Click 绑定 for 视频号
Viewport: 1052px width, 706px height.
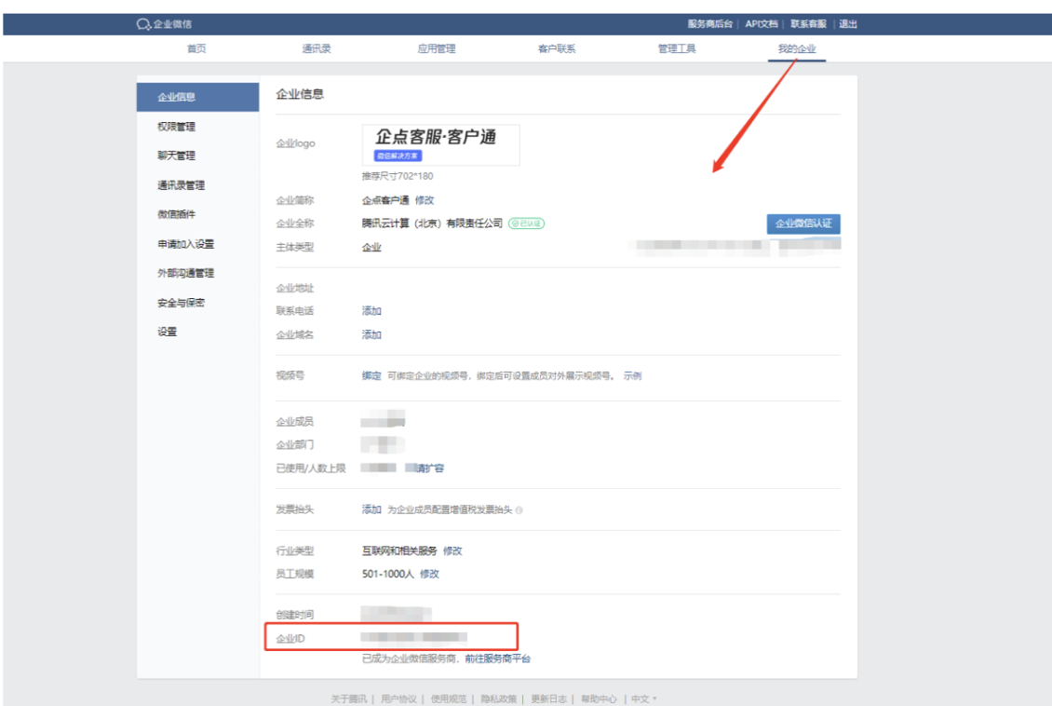371,375
